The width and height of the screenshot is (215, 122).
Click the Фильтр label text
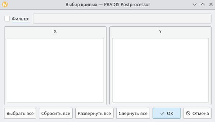click(x=21, y=19)
